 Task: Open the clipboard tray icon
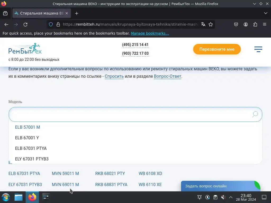click(215, 197)
